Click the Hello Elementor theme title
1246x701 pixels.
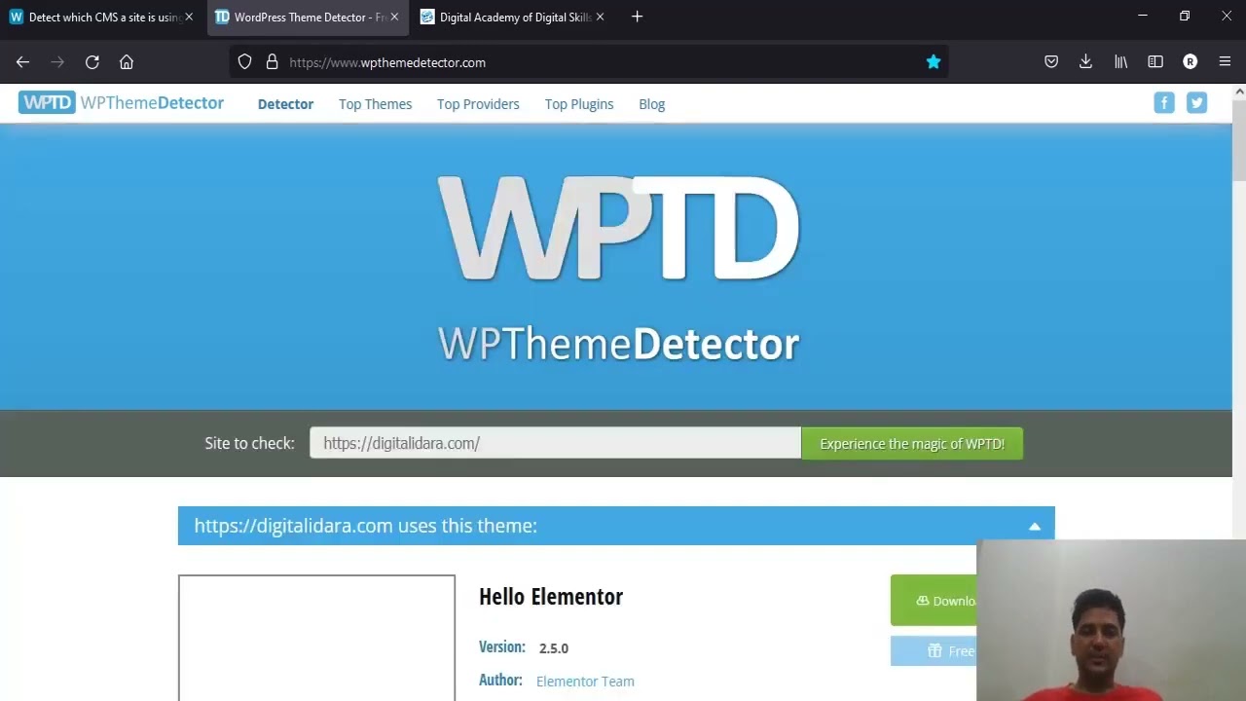pyautogui.click(x=551, y=597)
